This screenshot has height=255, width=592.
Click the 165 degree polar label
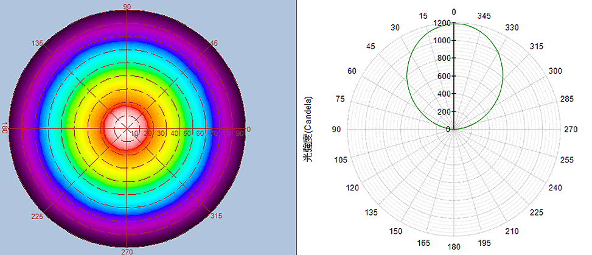point(423,243)
